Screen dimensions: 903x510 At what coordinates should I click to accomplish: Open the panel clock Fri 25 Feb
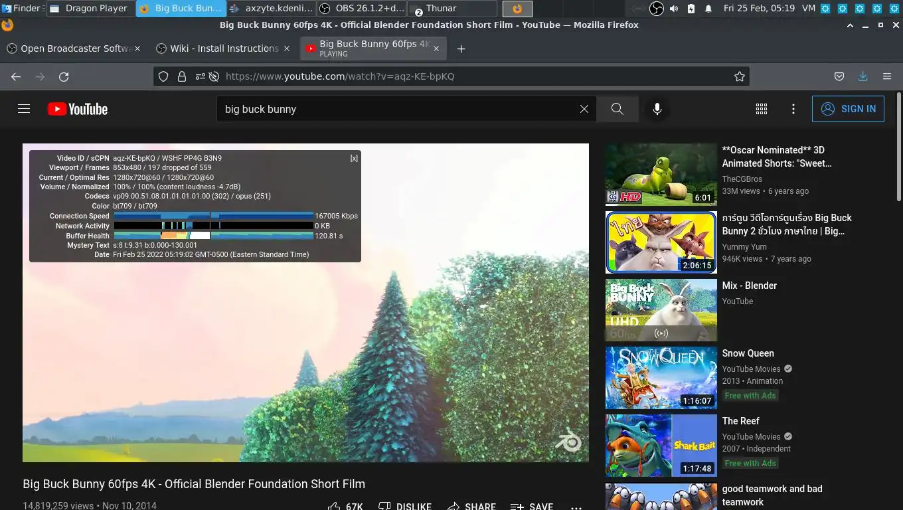(x=759, y=9)
